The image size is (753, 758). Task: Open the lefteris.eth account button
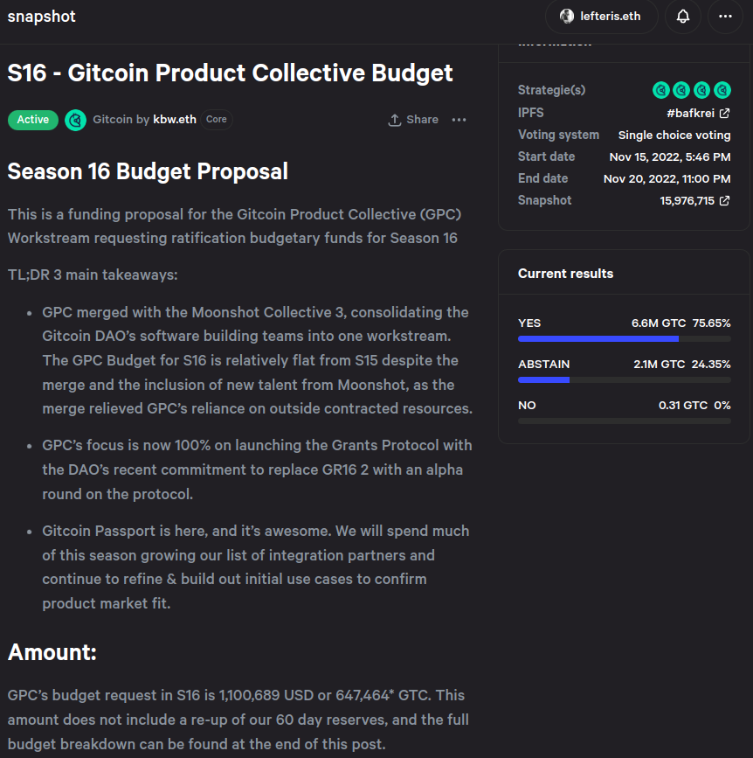[x=601, y=17]
